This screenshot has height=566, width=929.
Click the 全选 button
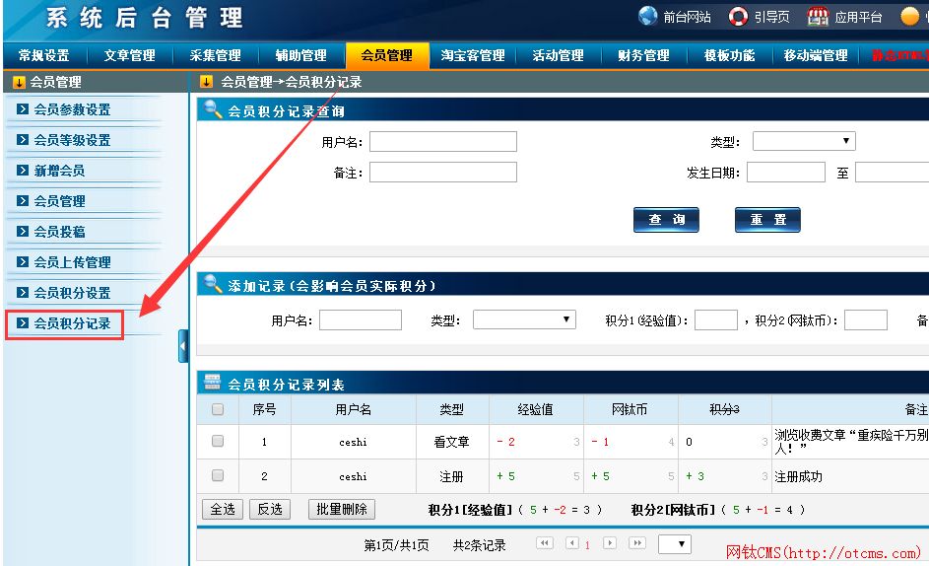(x=223, y=509)
